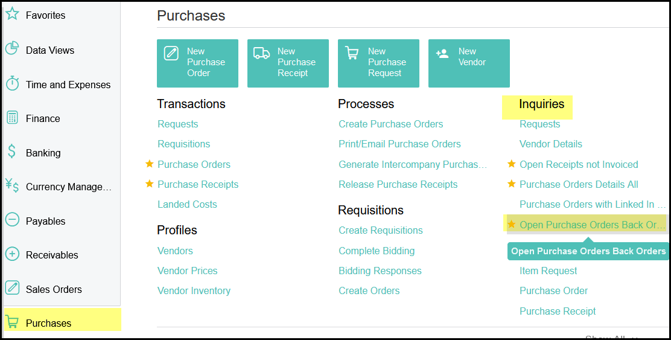The width and height of the screenshot is (671, 340).
Task: Create a New Purchase Order tile
Action: tap(197, 63)
